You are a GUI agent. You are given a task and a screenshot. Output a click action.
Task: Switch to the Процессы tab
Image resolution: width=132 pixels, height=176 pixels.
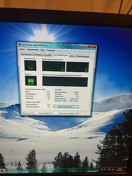tap(38, 55)
